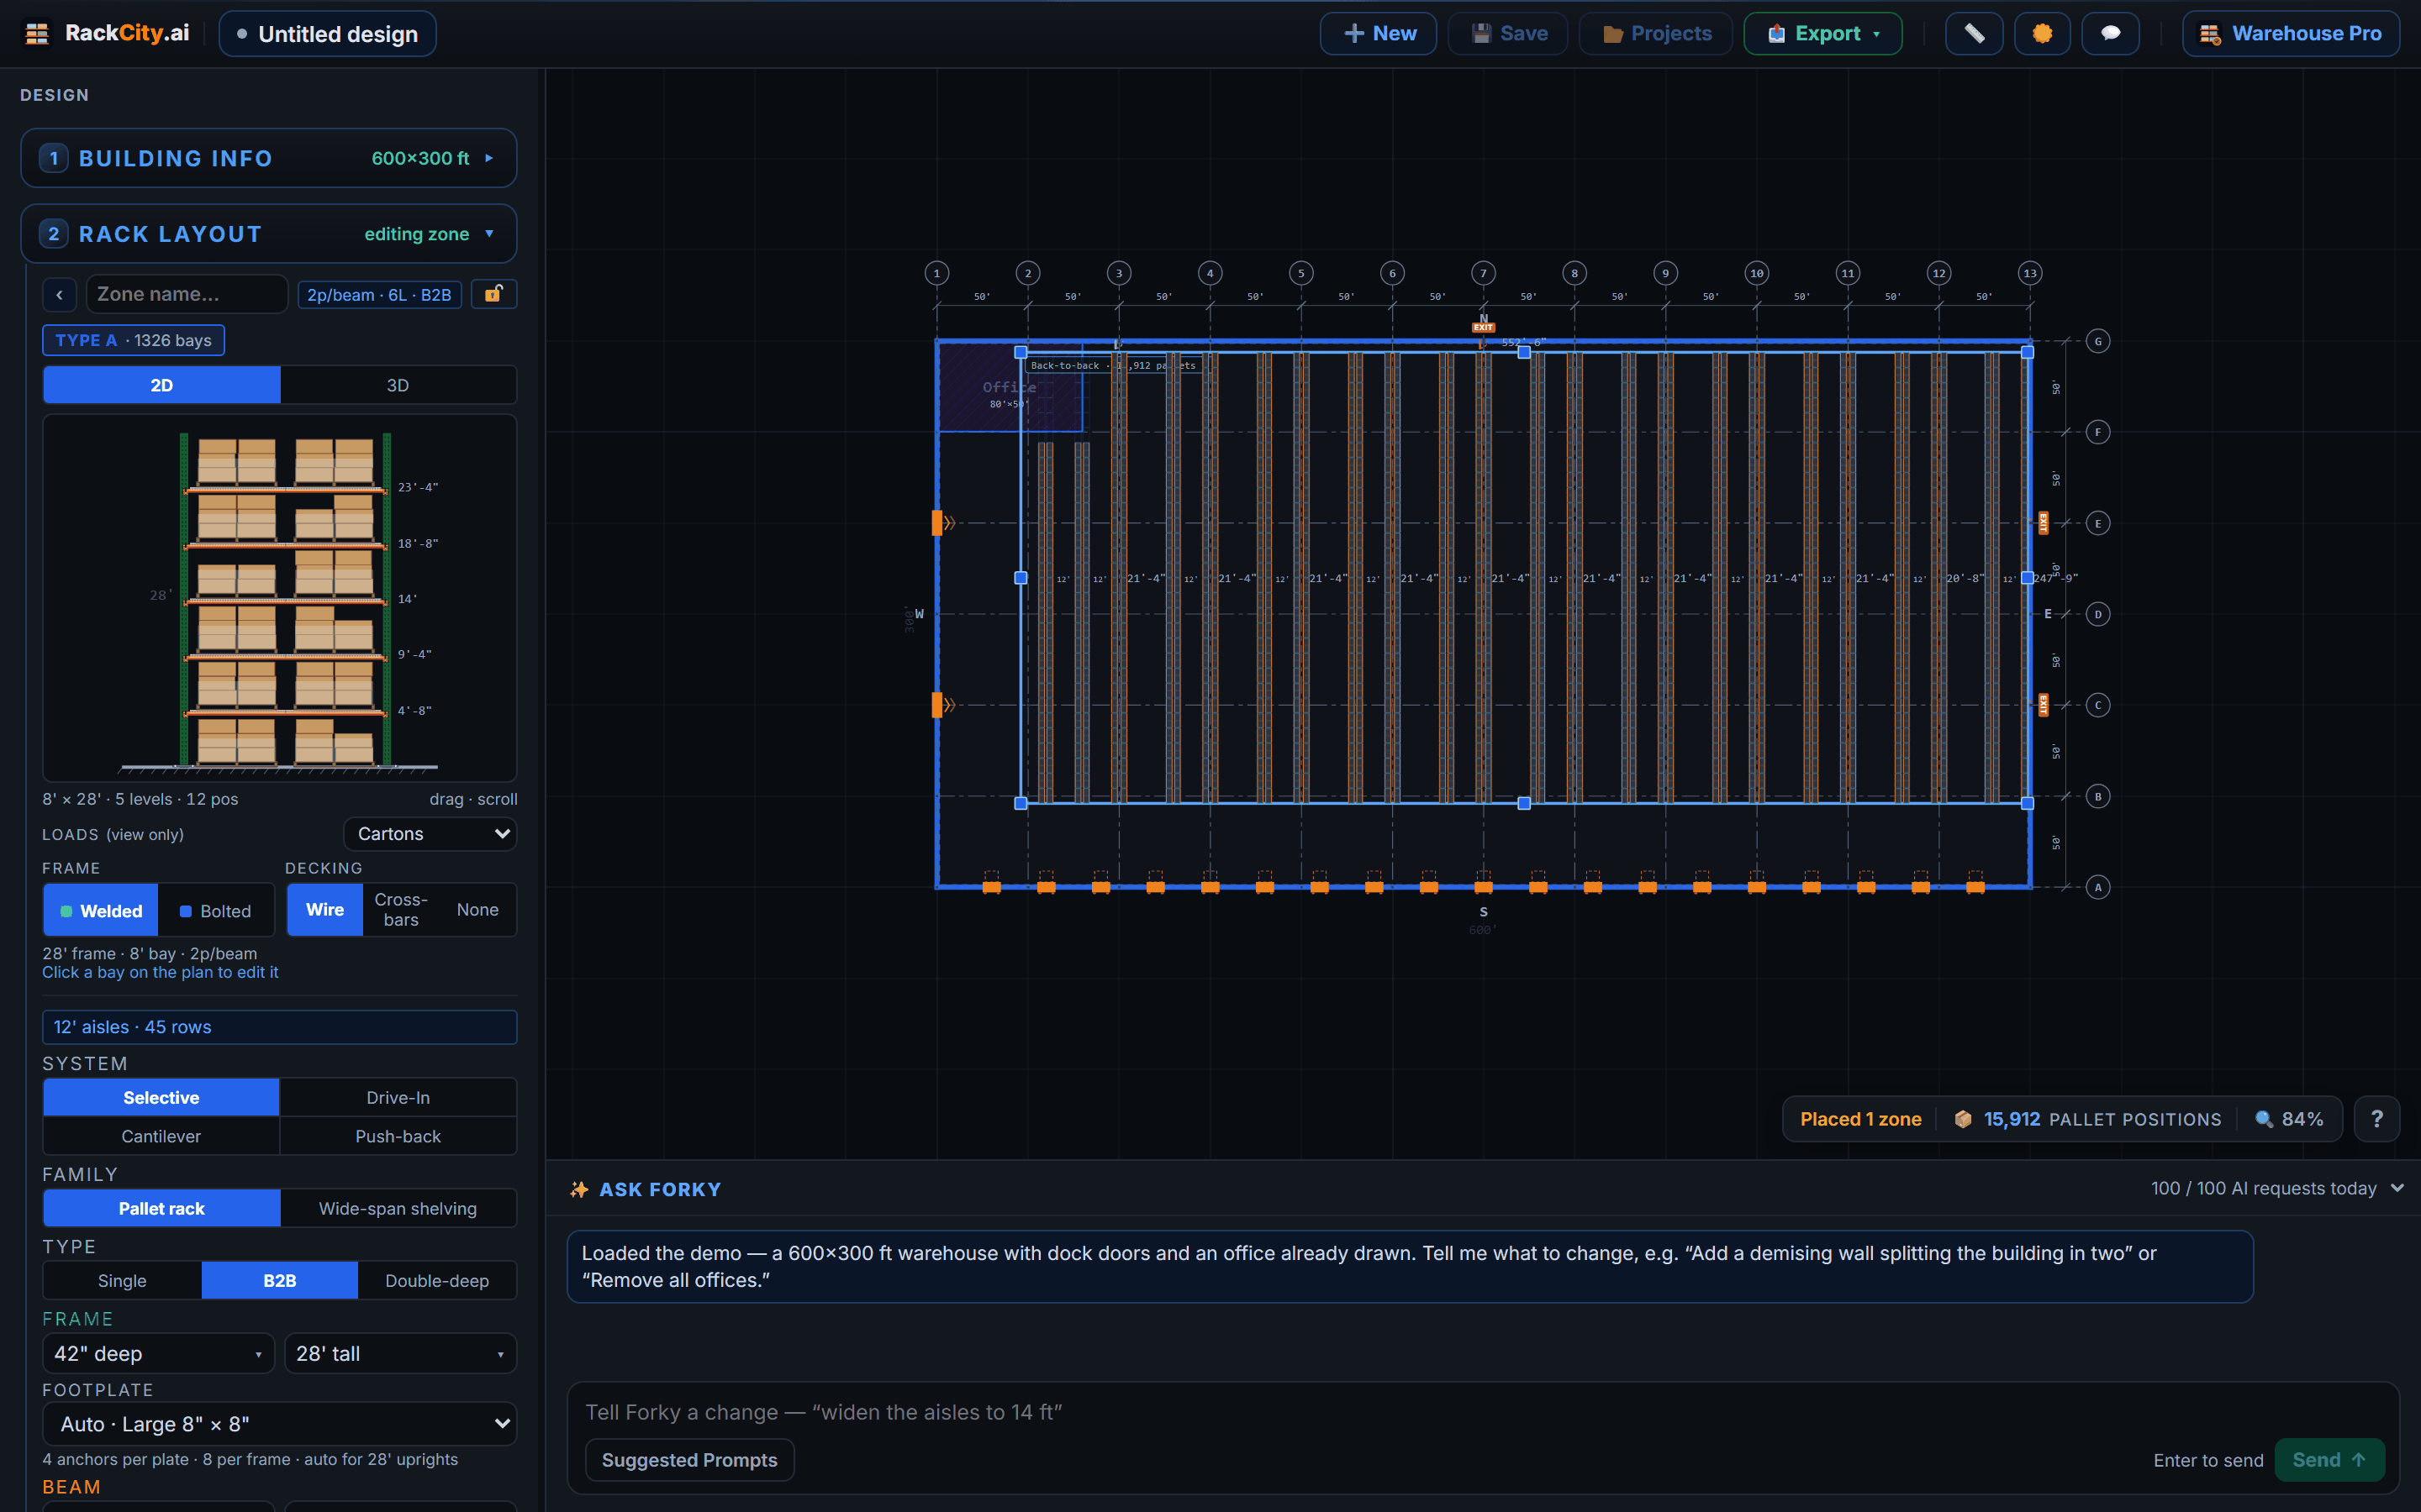Viewport: 2421px width, 1512px height.
Task: Open the chat bubble feedback icon
Action: coord(2110,33)
